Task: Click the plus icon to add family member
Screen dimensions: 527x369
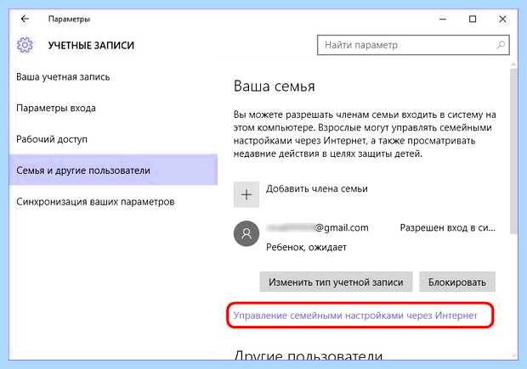Action: pos(246,194)
